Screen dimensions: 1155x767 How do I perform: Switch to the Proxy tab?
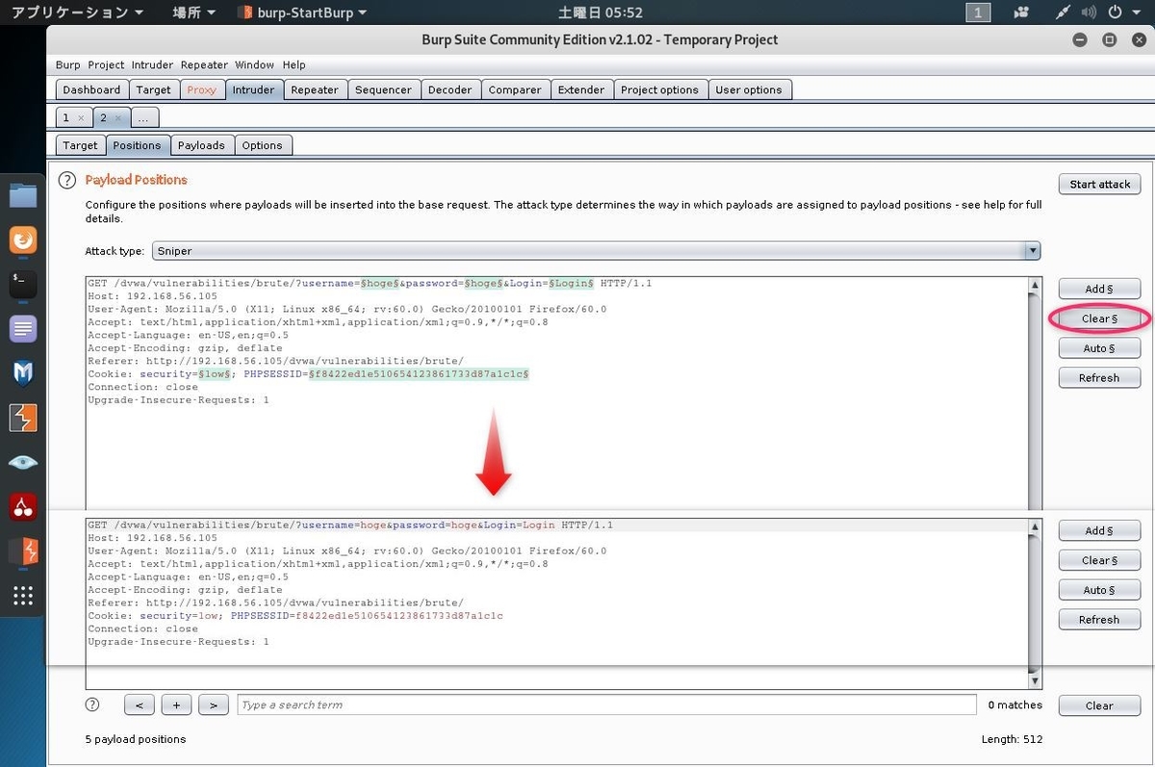(202, 89)
